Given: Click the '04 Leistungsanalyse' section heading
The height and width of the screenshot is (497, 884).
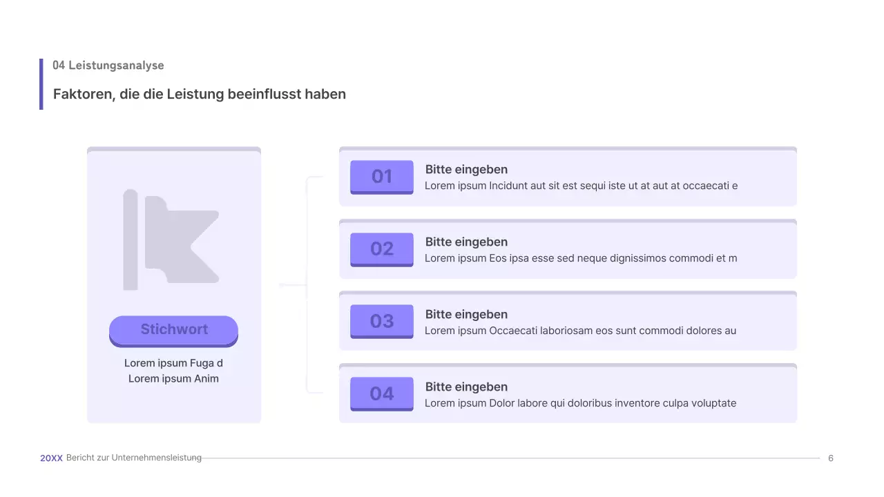Looking at the screenshot, I should (108, 66).
